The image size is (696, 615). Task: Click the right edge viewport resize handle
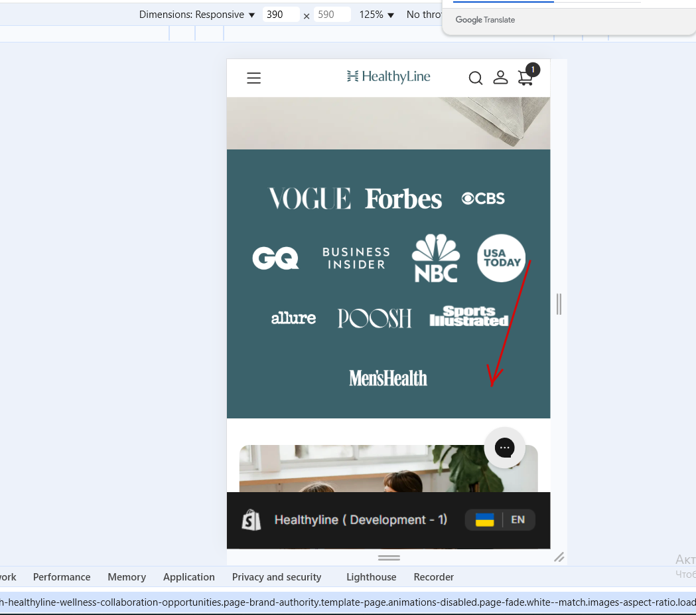[x=559, y=304]
